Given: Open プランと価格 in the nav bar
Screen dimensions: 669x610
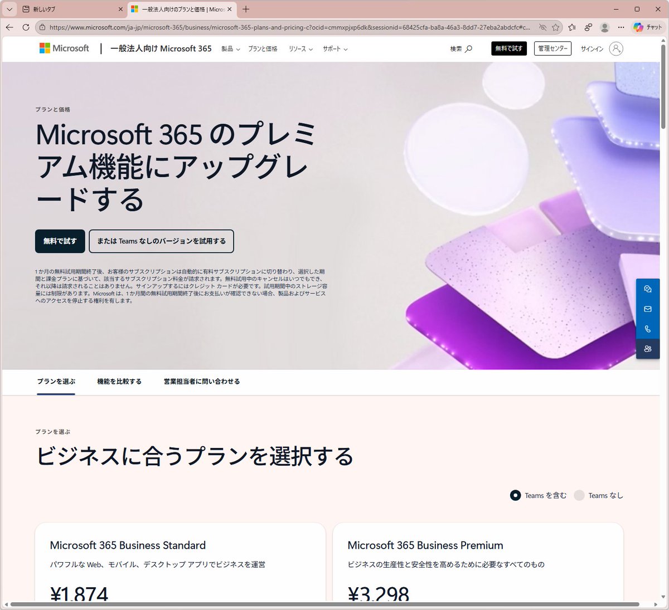Looking at the screenshot, I should point(263,49).
